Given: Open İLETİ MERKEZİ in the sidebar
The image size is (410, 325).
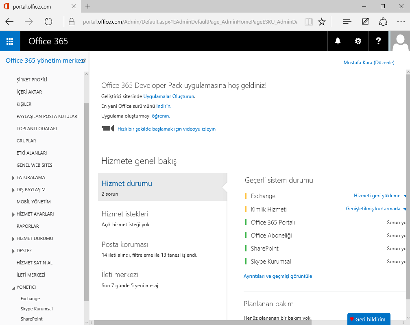Looking at the screenshot, I should click(31, 275).
